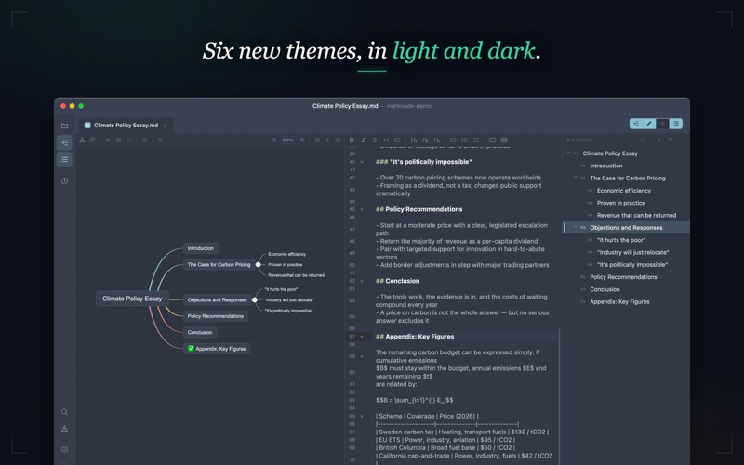The image size is (744, 465).
Task: Collapse Objections and Responses outline chevron
Action: (575, 227)
